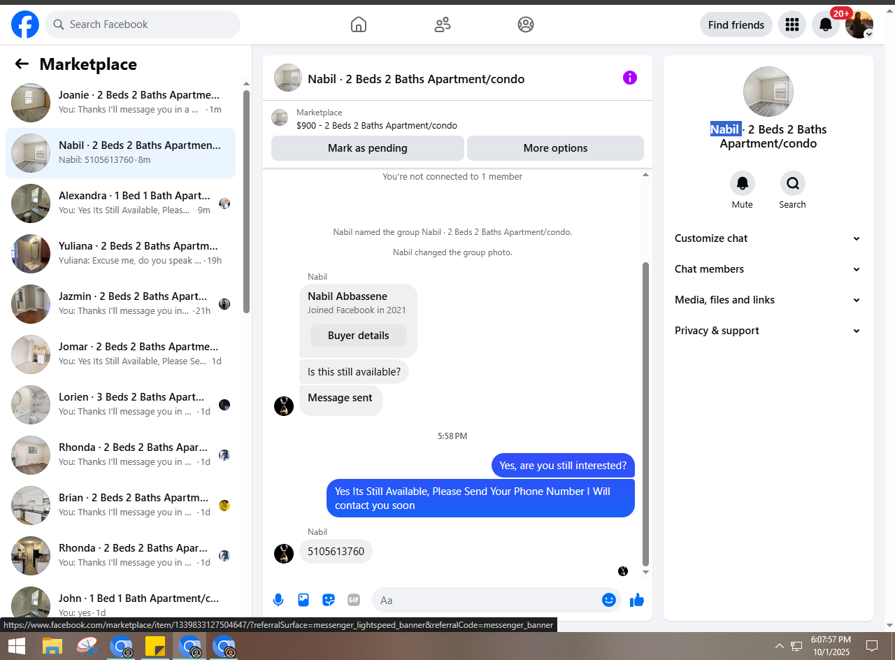Viewport: 895px width, 660px height.
Task: Click the conversation list scrollbar
Action: pos(246,201)
